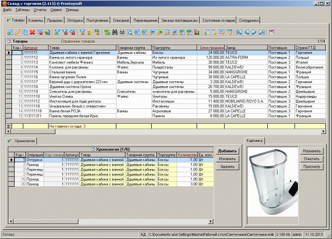The width and height of the screenshot is (332, 239).
Task: Switch to the Продажи tab
Action: (55, 20)
